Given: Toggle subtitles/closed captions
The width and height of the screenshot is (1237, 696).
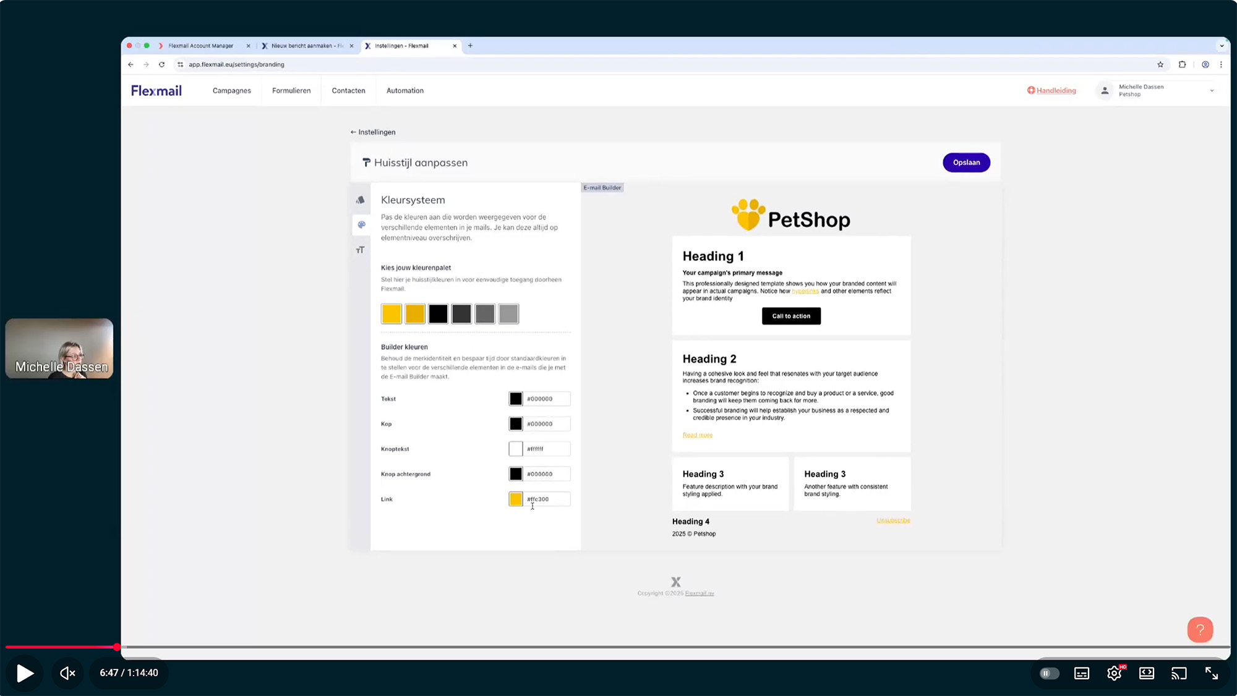Looking at the screenshot, I should [1081, 673].
